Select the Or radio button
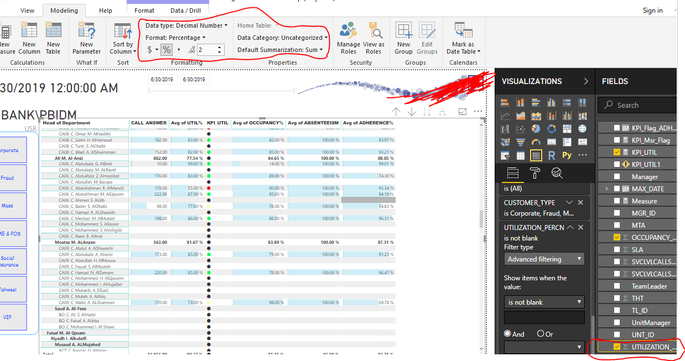This screenshot has width=685, height=361. tap(541, 334)
